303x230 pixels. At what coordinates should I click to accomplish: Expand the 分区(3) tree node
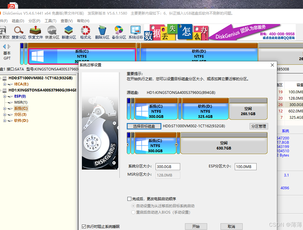(5, 115)
